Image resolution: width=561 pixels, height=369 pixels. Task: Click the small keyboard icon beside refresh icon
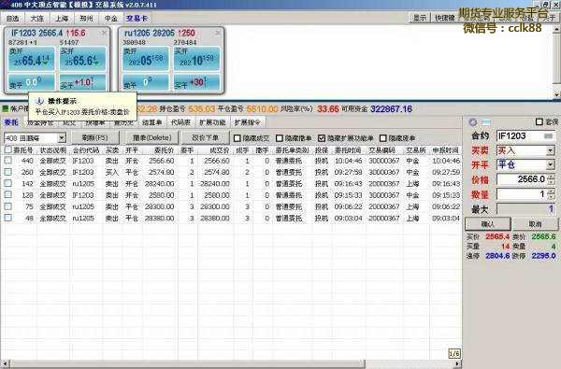(x=486, y=122)
